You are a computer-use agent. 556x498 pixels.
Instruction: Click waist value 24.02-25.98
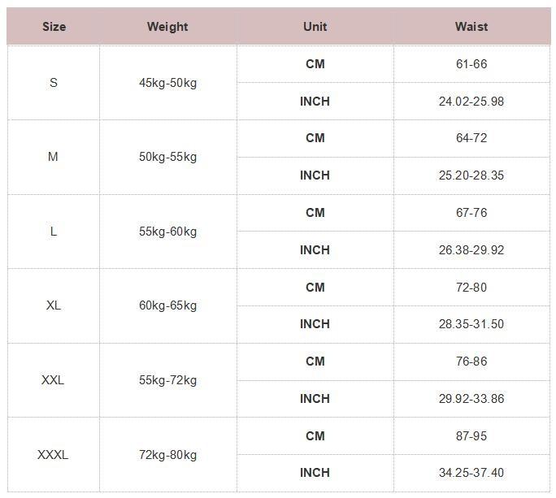coord(471,102)
